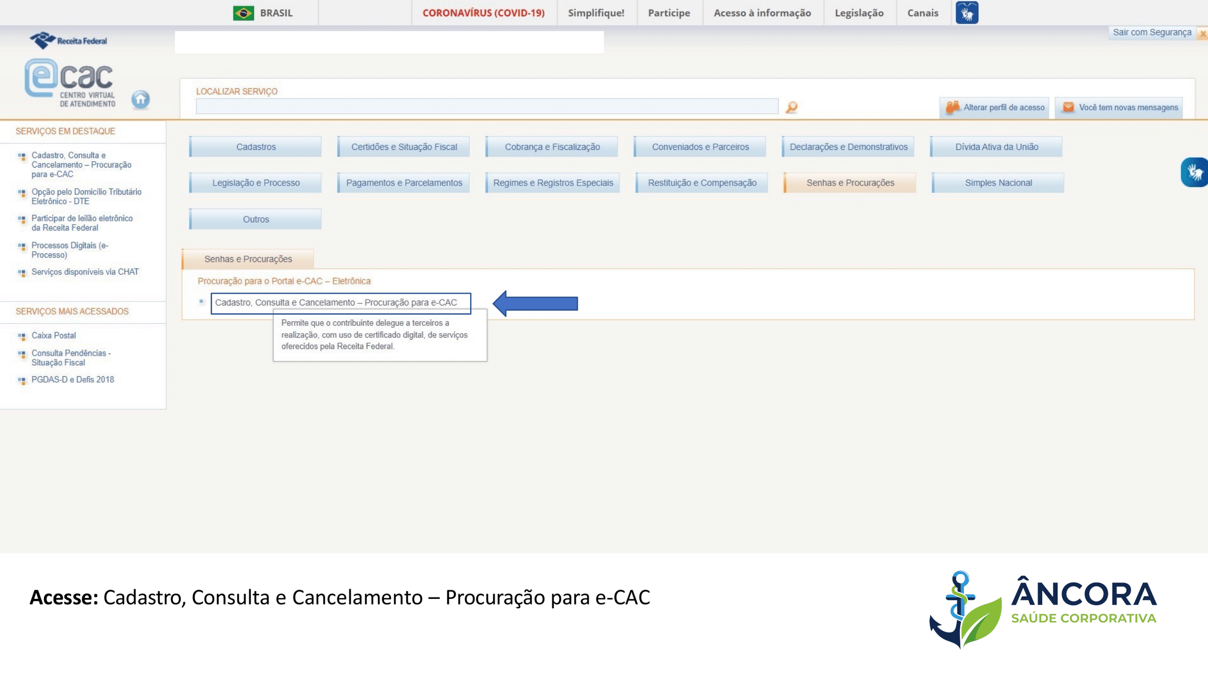Viewport: 1208px width, 679px height.
Task: Open Acesso à informação top menu
Action: pyautogui.click(x=762, y=13)
